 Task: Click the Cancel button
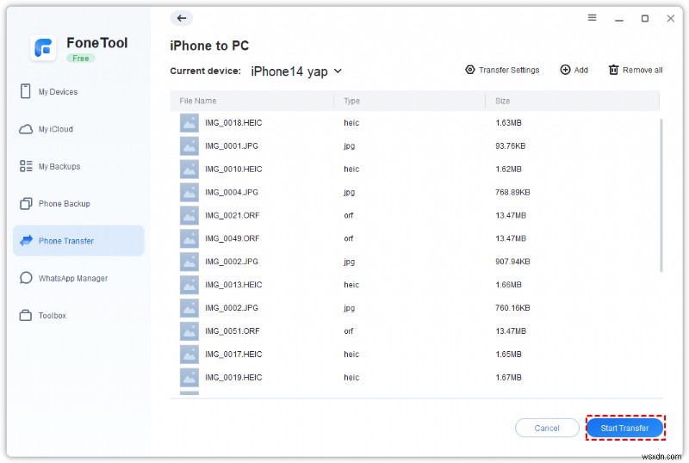[x=547, y=428]
